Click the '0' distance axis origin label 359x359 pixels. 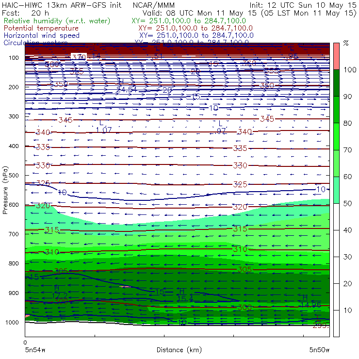pos(25,343)
